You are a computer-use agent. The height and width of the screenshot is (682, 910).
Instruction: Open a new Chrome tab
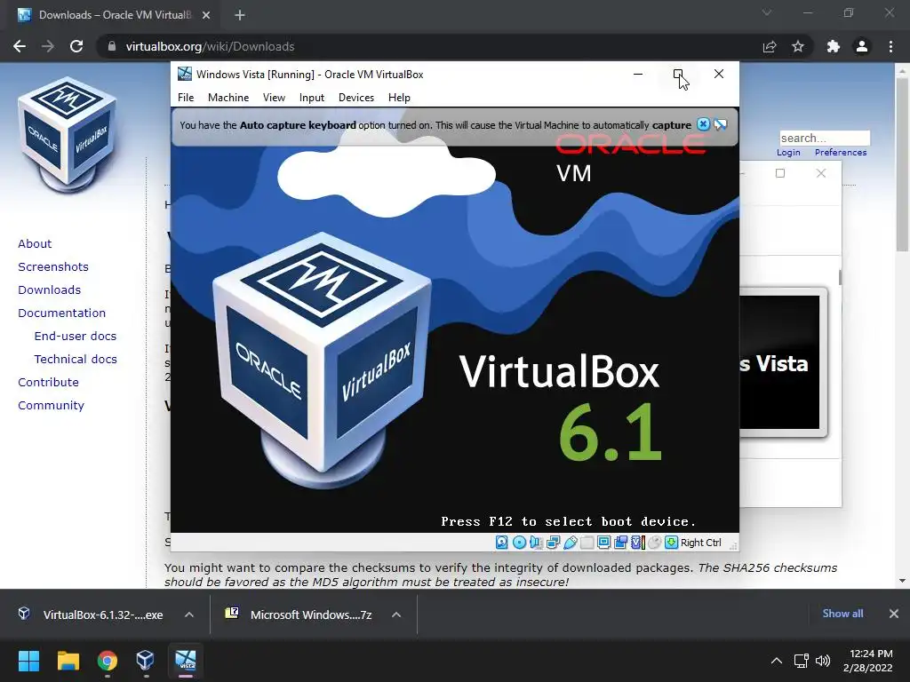pos(240,15)
